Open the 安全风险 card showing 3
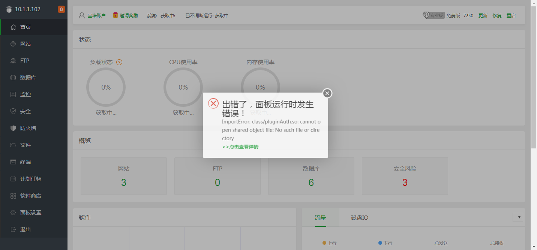Viewport: 537px width, 250px height. (405, 176)
